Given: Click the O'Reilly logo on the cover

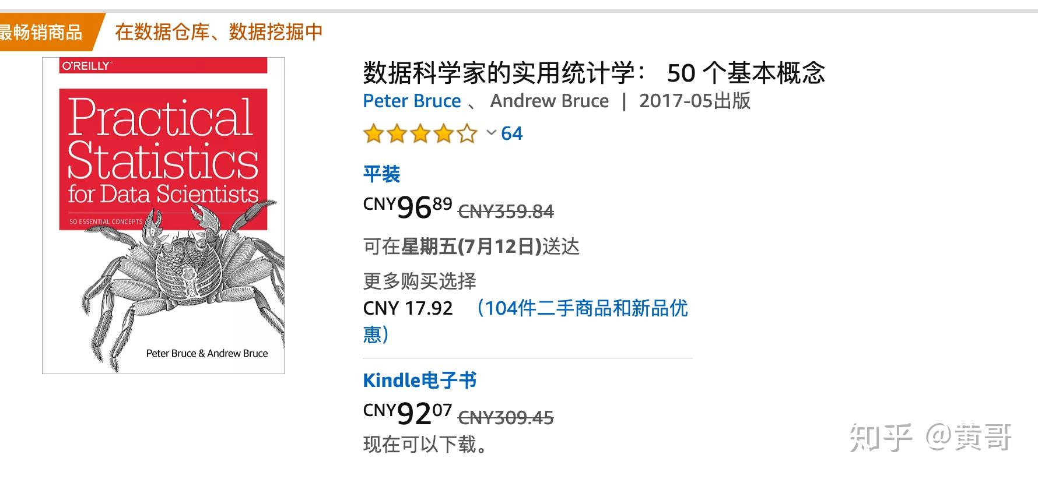Looking at the screenshot, I should coord(86,66).
